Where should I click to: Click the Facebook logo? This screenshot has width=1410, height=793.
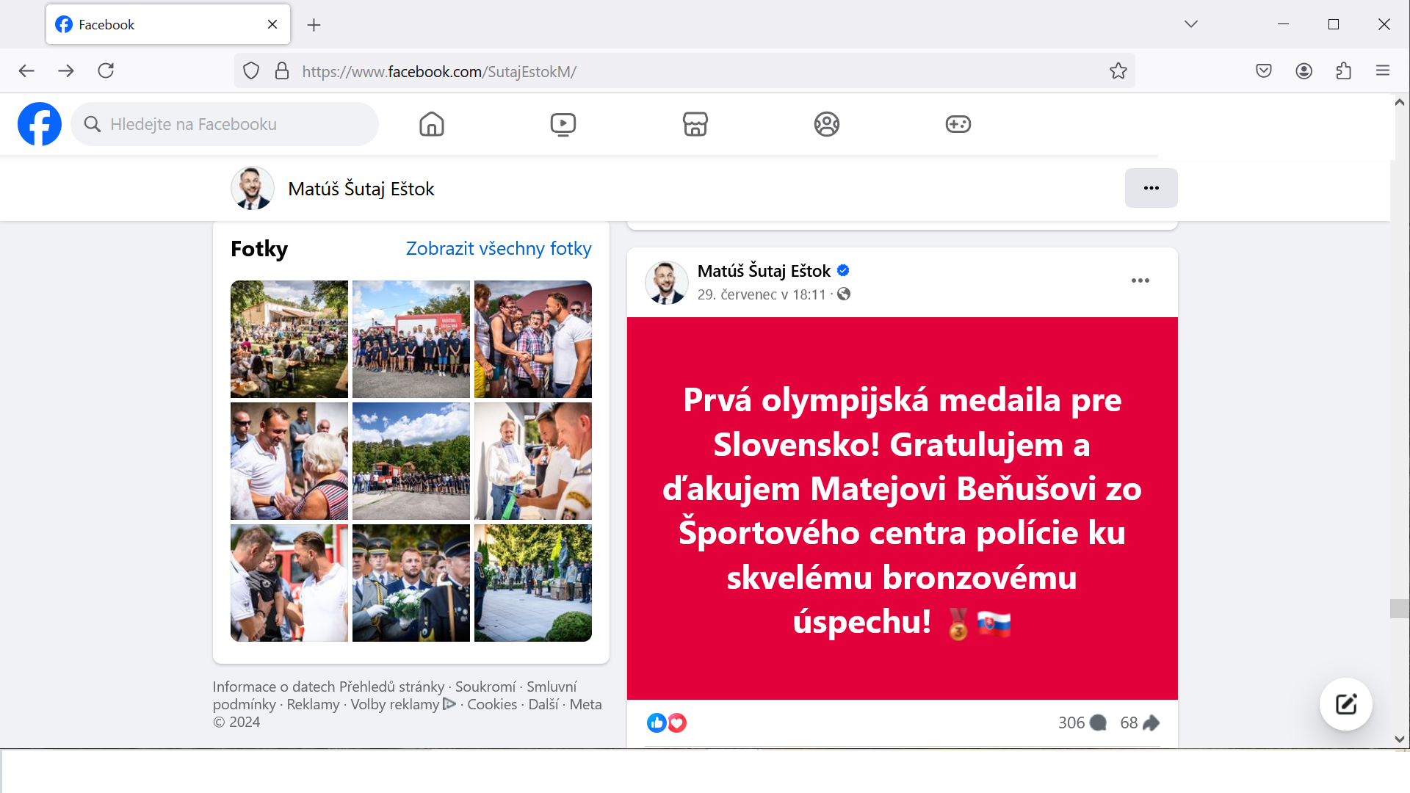tap(40, 124)
